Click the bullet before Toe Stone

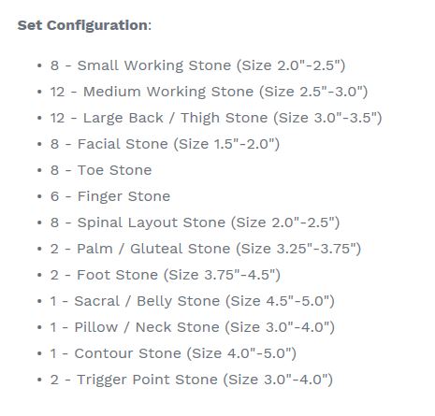point(39,170)
